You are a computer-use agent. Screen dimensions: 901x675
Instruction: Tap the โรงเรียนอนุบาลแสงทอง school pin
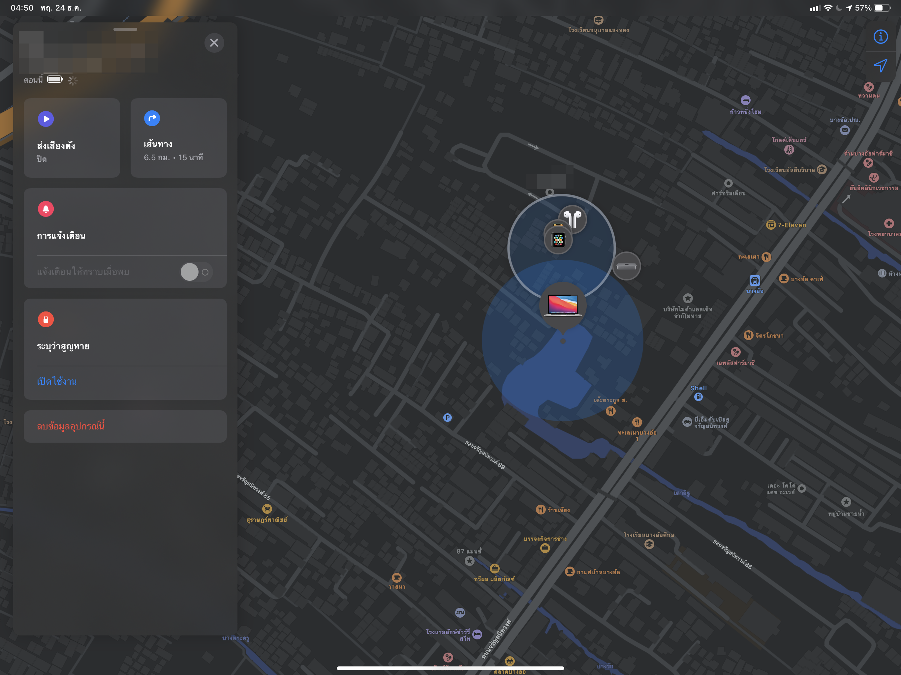click(x=598, y=19)
